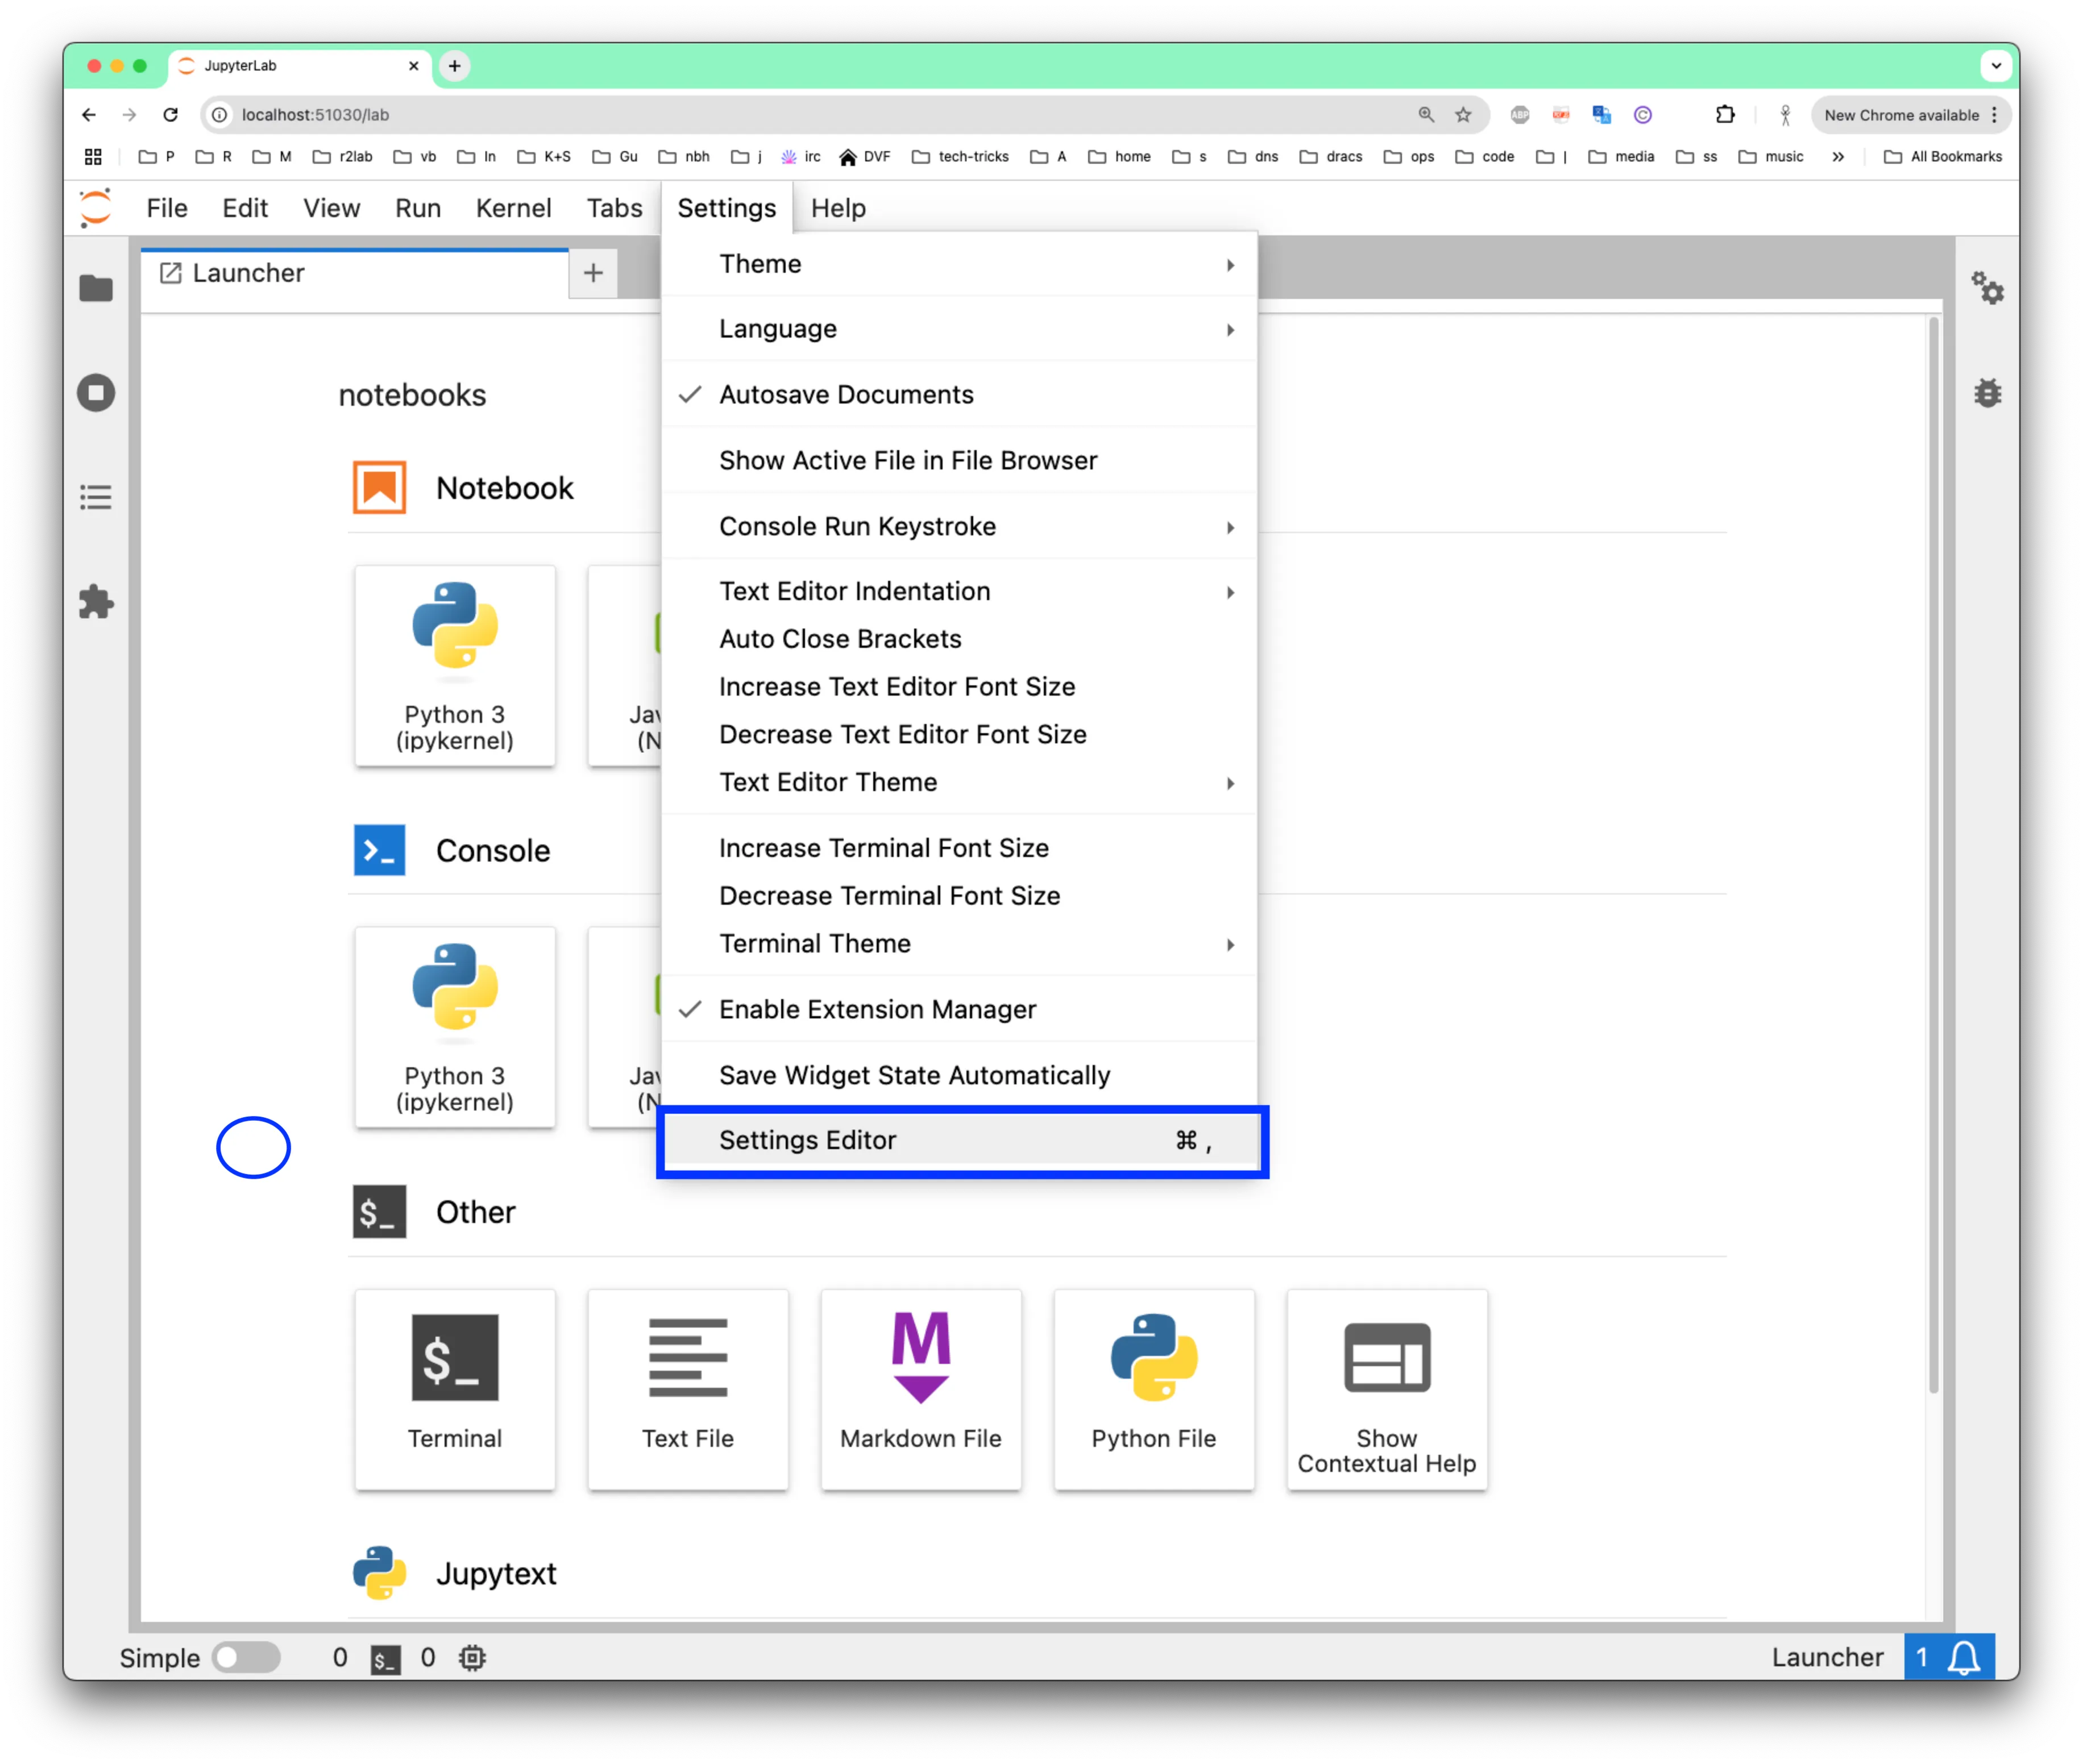Toggle the Simple interface mode switch
This screenshot has width=2083, height=1764.
point(246,1657)
